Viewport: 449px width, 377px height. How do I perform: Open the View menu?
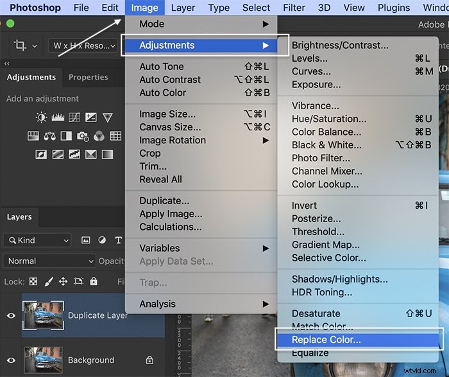354,8
